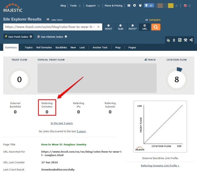Viewport: 197px width, 172px height.
Task: Click the gear icon inside the URL field
Action: (x=98, y=27)
